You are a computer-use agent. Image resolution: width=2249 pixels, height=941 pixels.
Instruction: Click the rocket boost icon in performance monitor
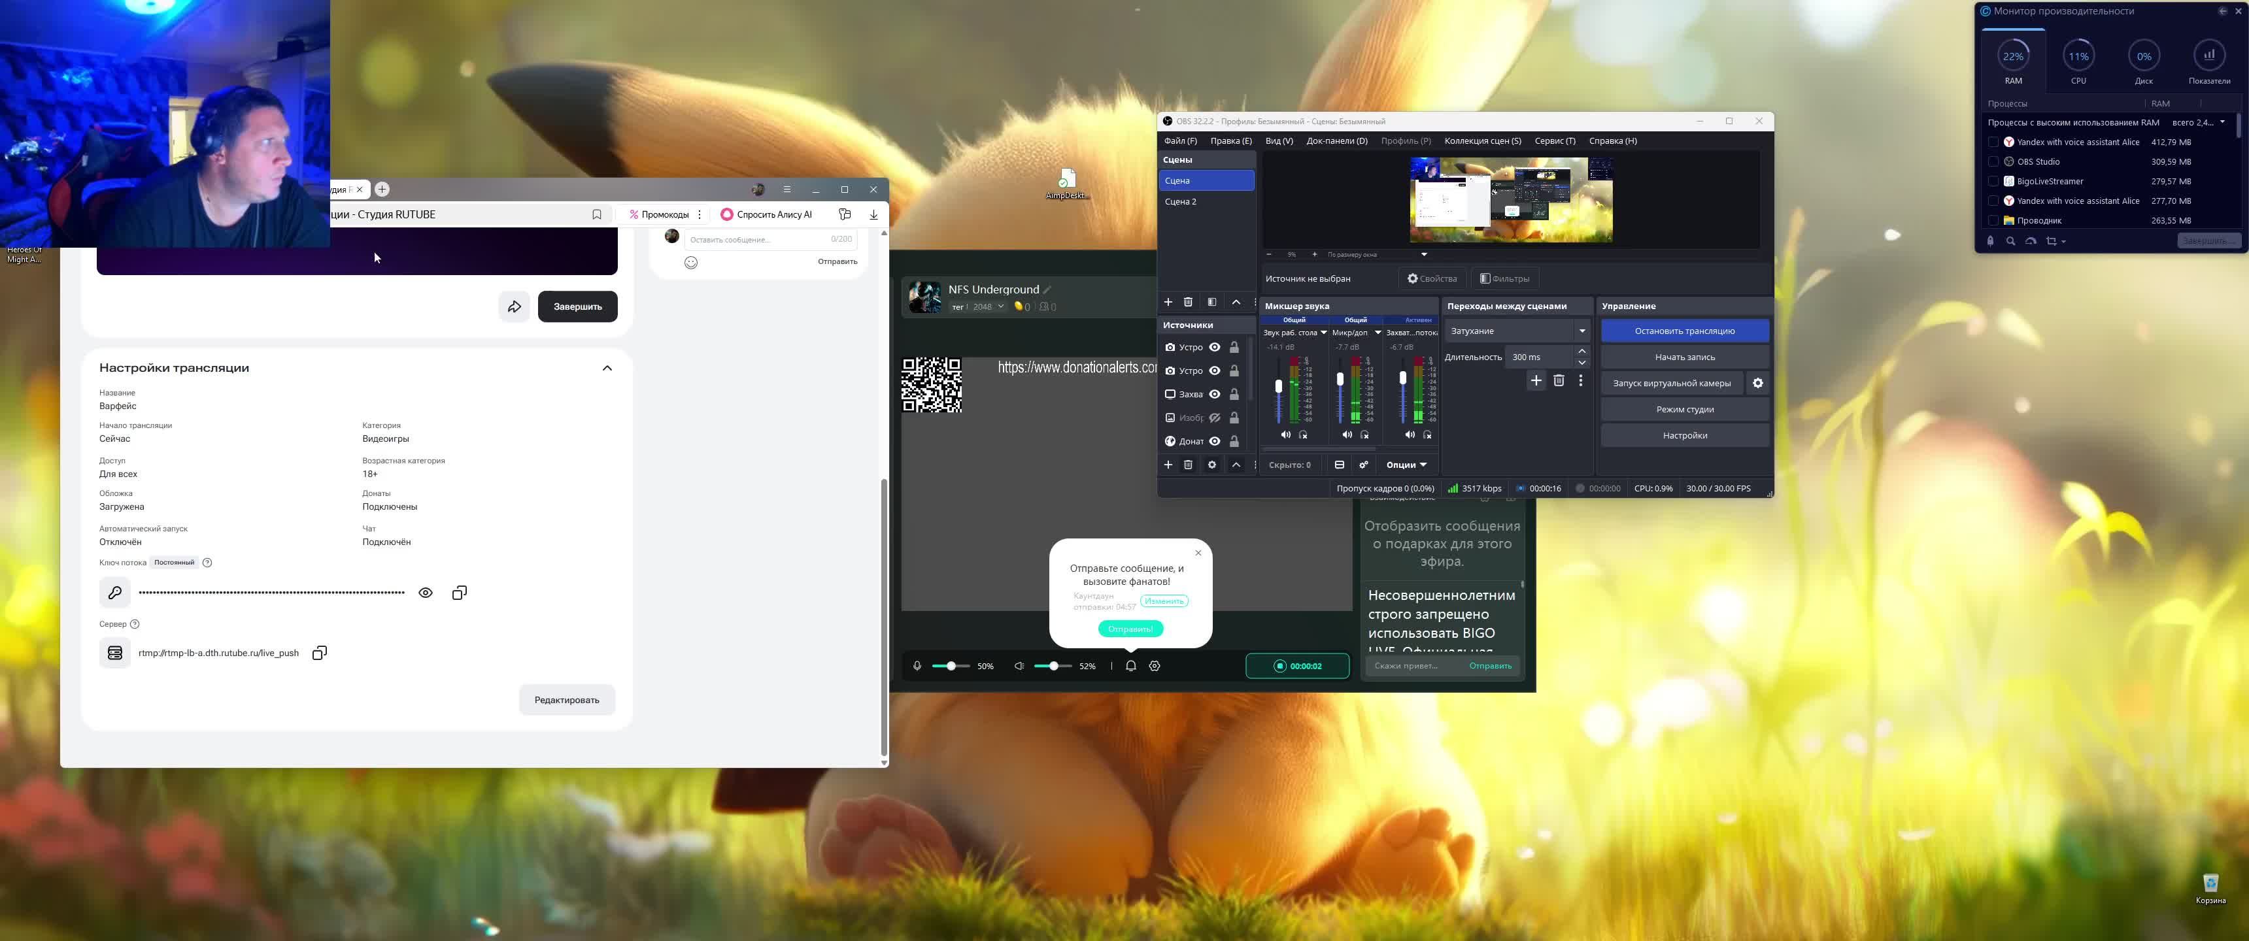[x=1991, y=241]
